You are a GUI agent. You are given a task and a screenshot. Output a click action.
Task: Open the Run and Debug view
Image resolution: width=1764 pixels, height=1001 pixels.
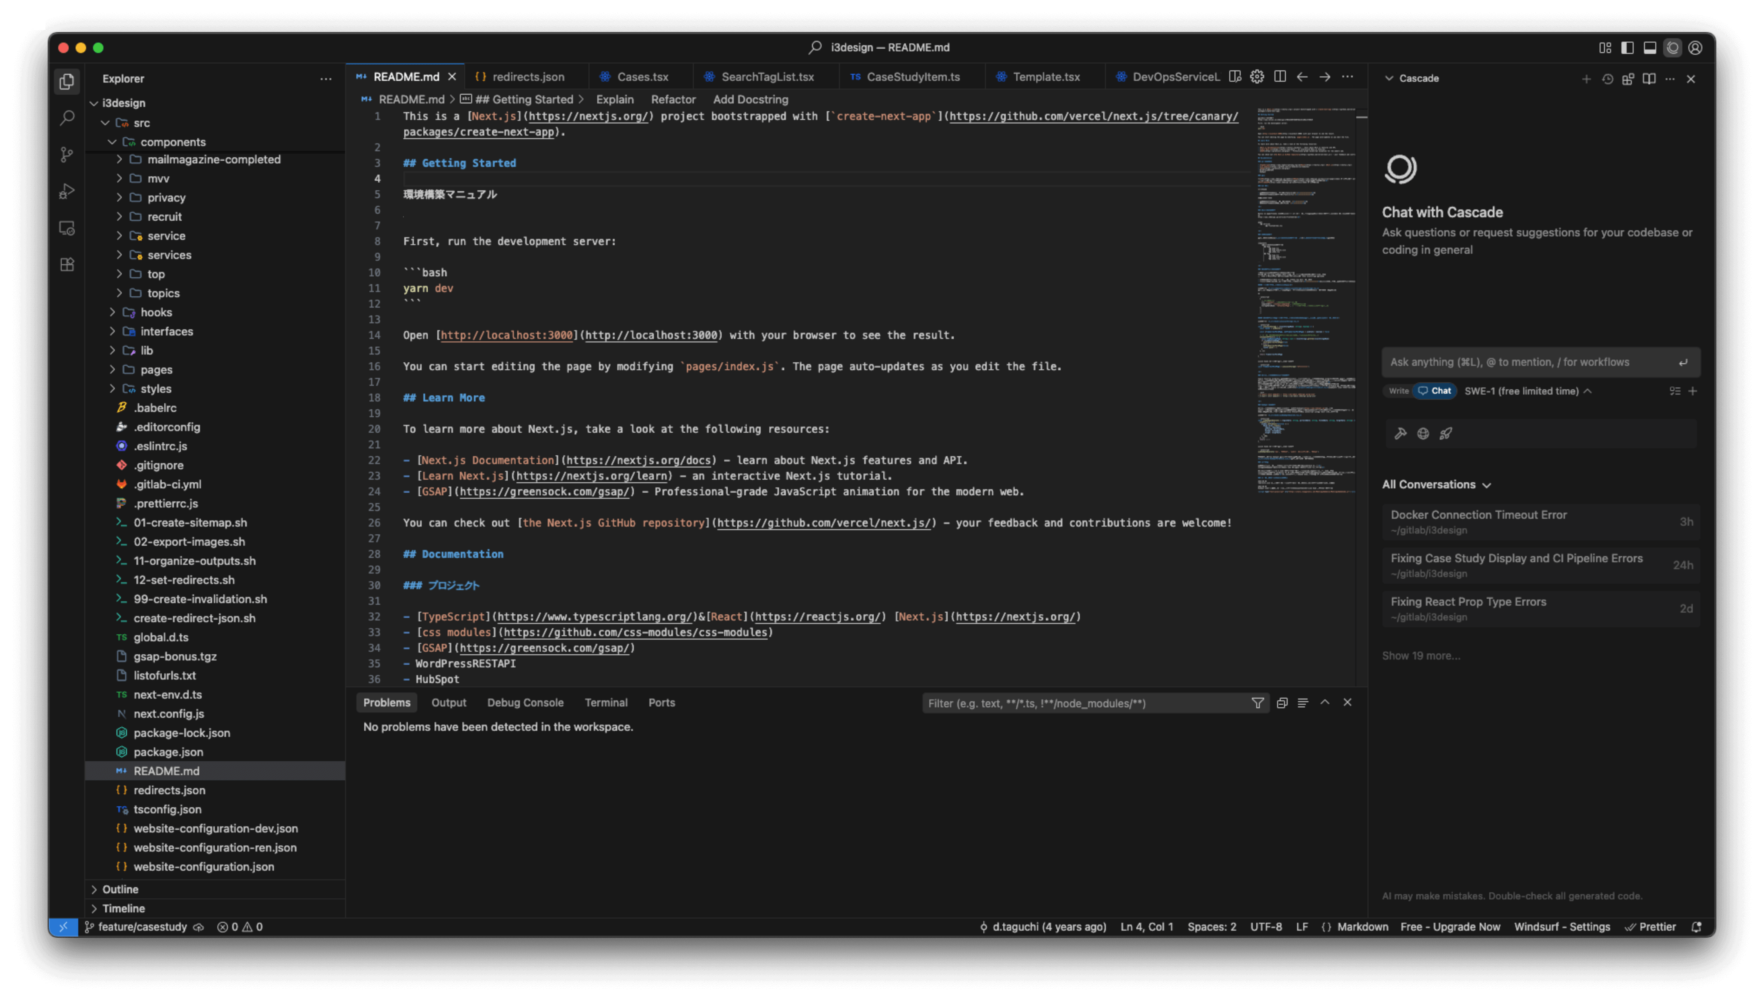tap(67, 191)
